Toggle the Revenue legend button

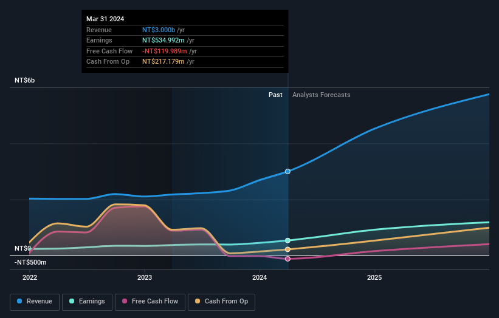tap(35, 302)
